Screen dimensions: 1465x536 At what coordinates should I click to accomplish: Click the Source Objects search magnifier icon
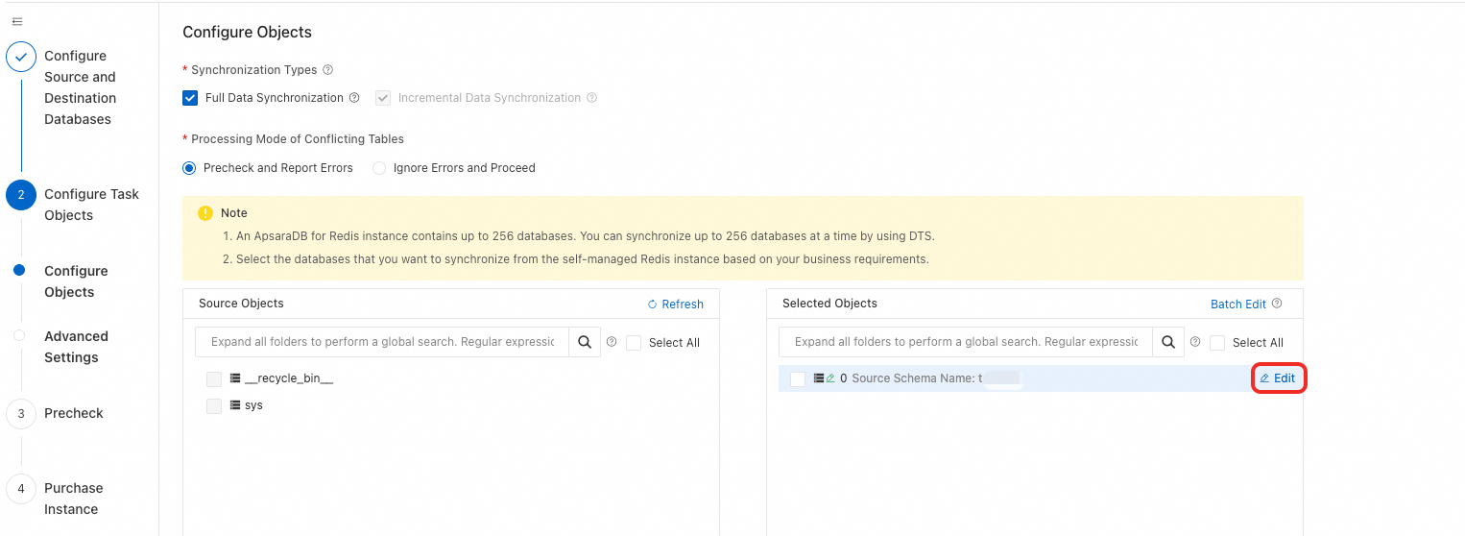click(x=585, y=342)
